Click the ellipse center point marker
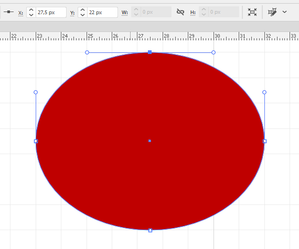 pos(149,141)
